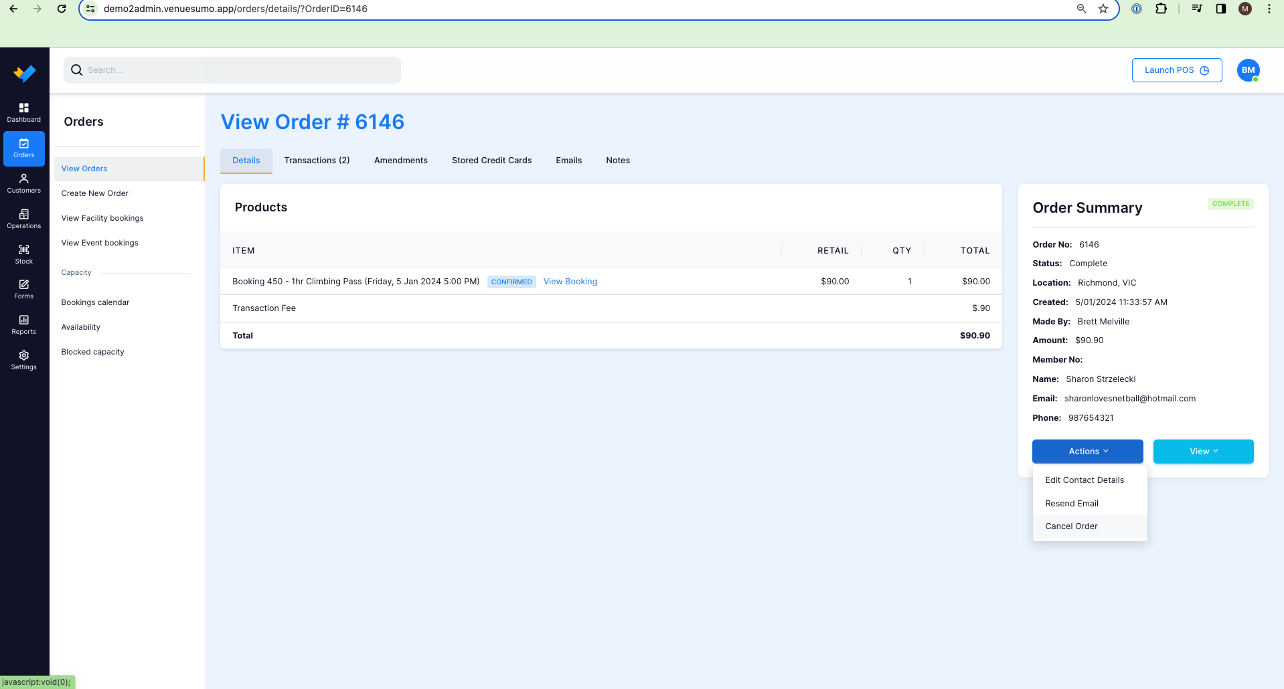The height and width of the screenshot is (689, 1284).
Task: Expand the View dropdown button
Action: click(1203, 452)
